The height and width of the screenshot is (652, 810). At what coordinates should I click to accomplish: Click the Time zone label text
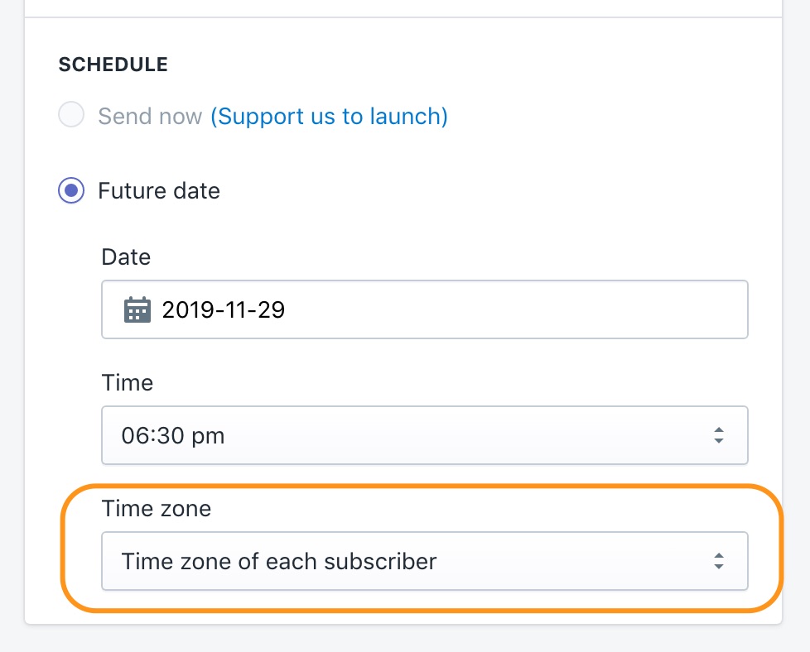[x=157, y=508]
